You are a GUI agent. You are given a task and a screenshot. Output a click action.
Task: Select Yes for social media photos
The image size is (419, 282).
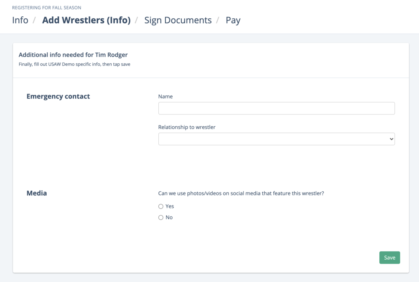pyautogui.click(x=160, y=206)
